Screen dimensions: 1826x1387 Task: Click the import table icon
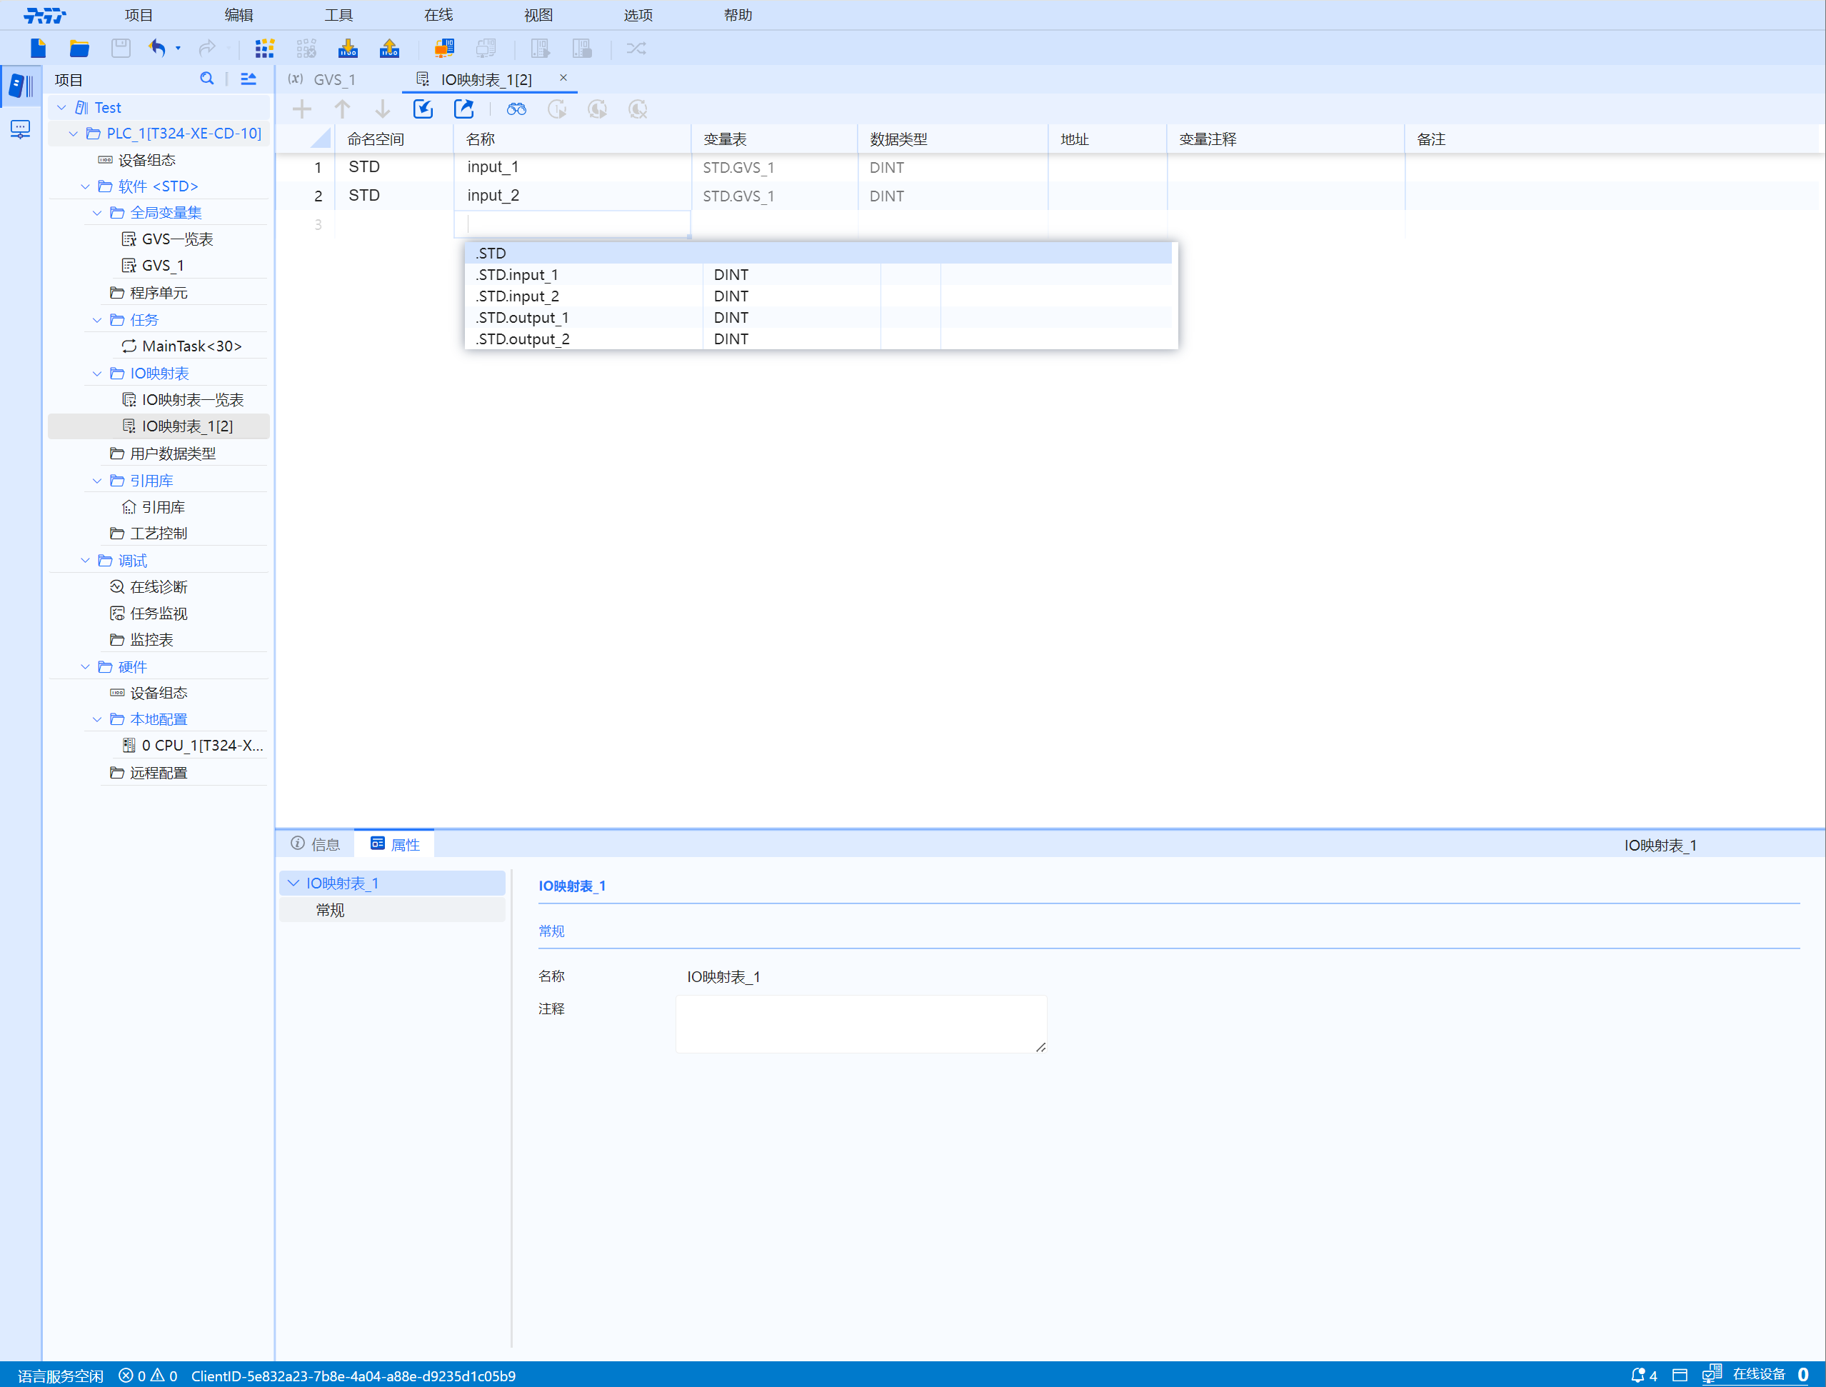click(423, 109)
